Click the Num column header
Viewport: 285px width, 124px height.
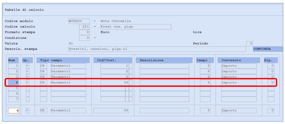pos(13,60)
